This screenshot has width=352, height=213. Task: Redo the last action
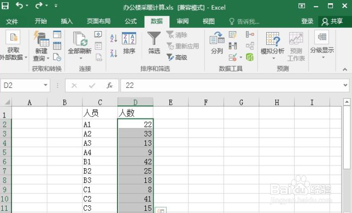point(39,5)
